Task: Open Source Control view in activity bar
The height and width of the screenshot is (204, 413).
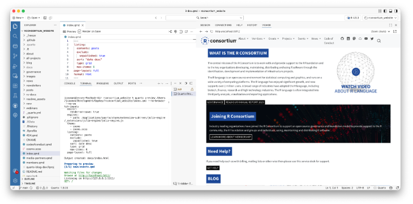Action: pos(15,56)
